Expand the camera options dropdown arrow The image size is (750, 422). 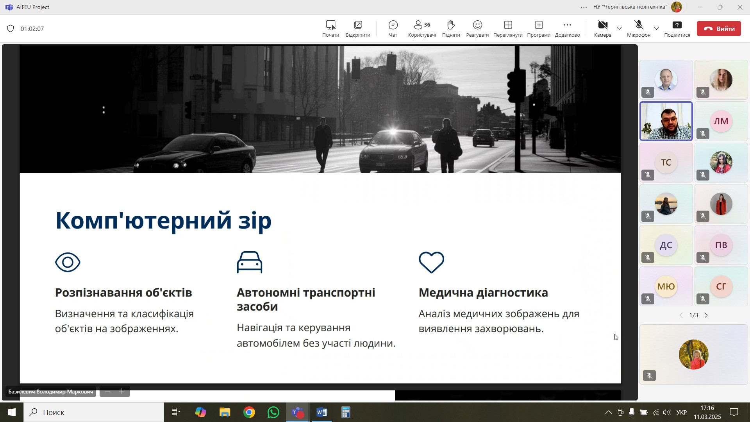619,29
